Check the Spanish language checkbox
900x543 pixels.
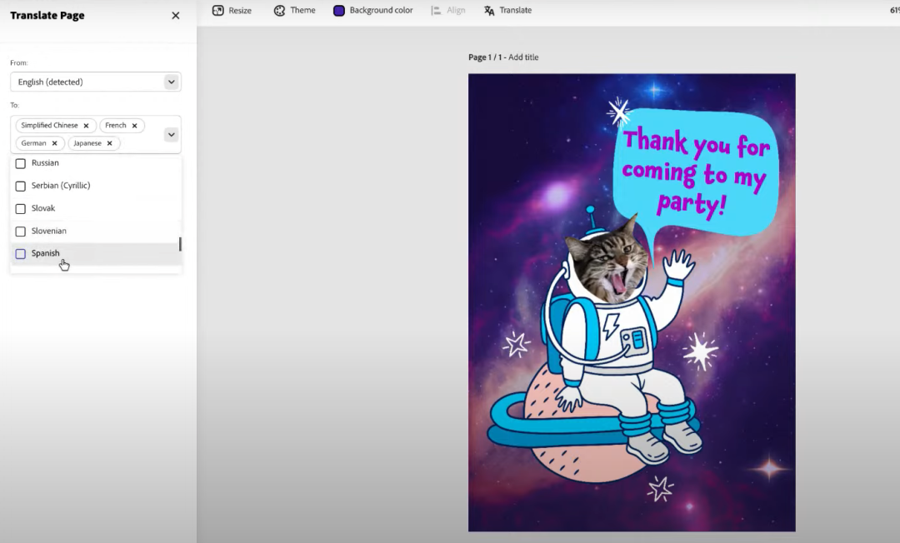(21, 254)
